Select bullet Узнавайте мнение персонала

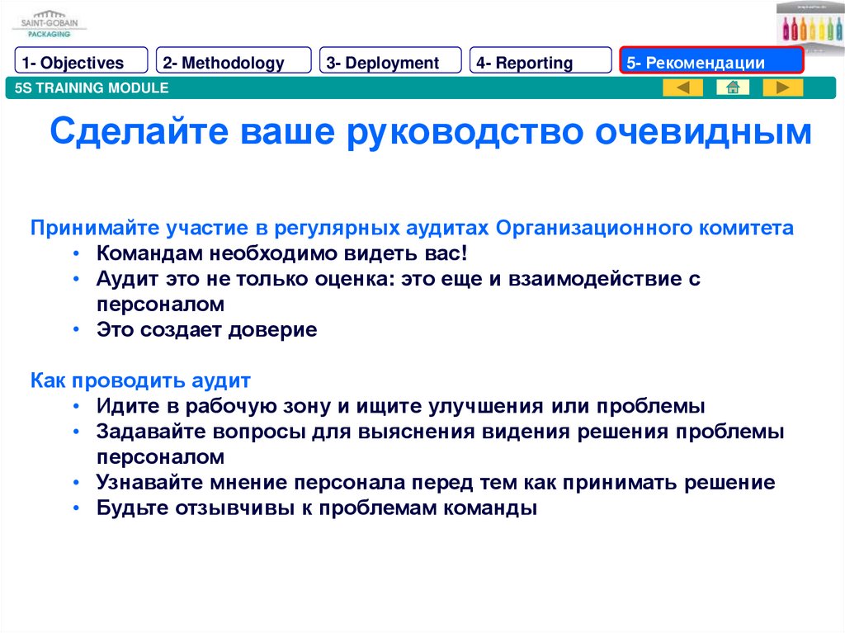(x=435, y=483)
